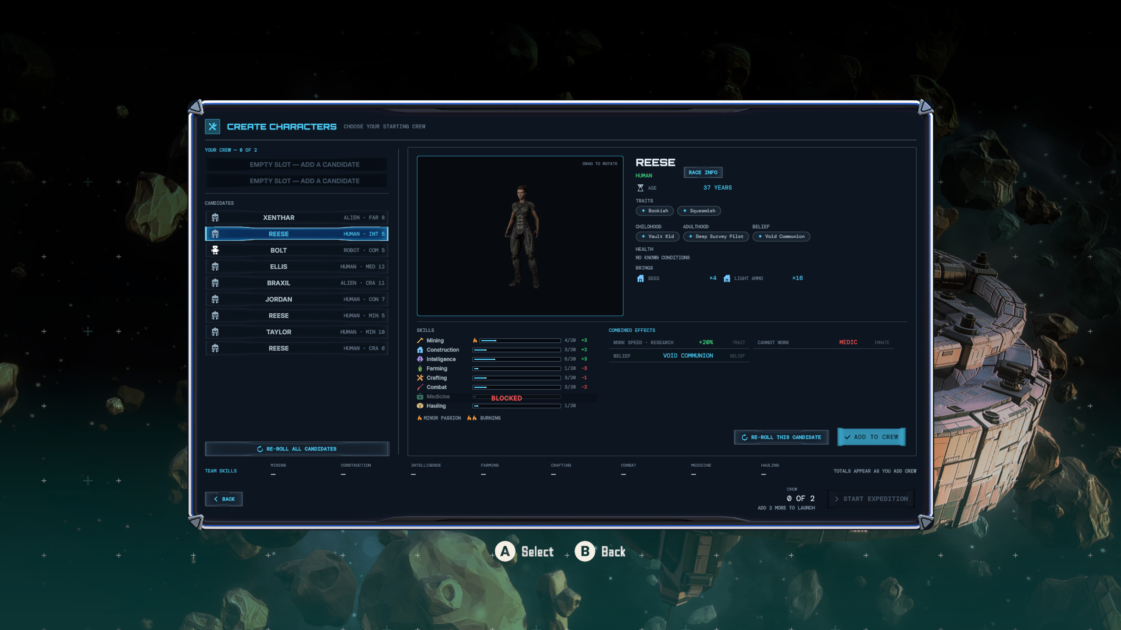Select candidate Bolt the robot
Viewport: 1121px width, 630px height.
(297, 250)
